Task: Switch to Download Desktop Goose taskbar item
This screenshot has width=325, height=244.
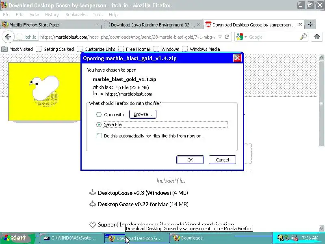Action: pos(137,238)
